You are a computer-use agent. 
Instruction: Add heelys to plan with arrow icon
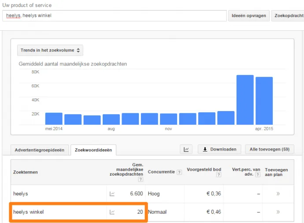278,194
